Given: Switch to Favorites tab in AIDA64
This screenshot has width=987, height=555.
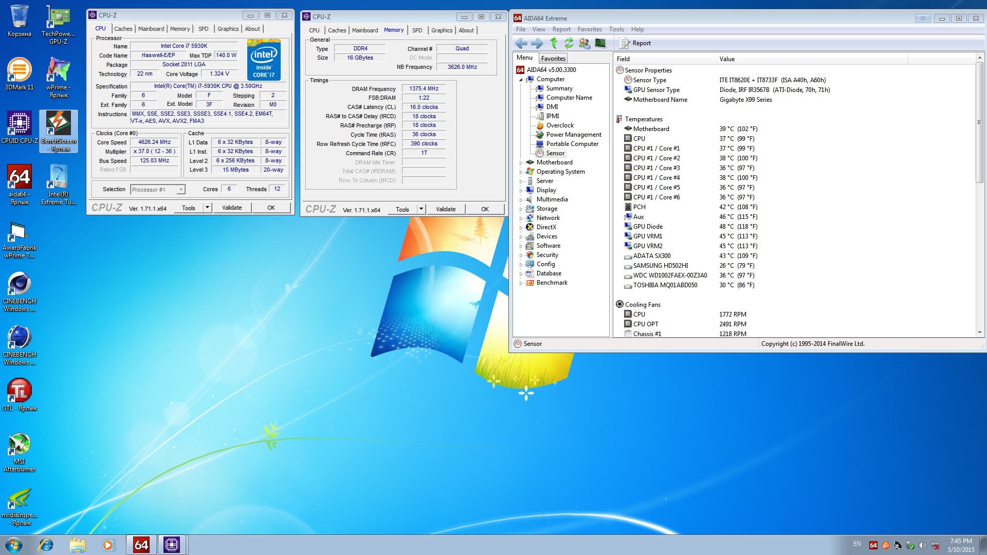Looking at the screenshot, I should tap(553, 59).
